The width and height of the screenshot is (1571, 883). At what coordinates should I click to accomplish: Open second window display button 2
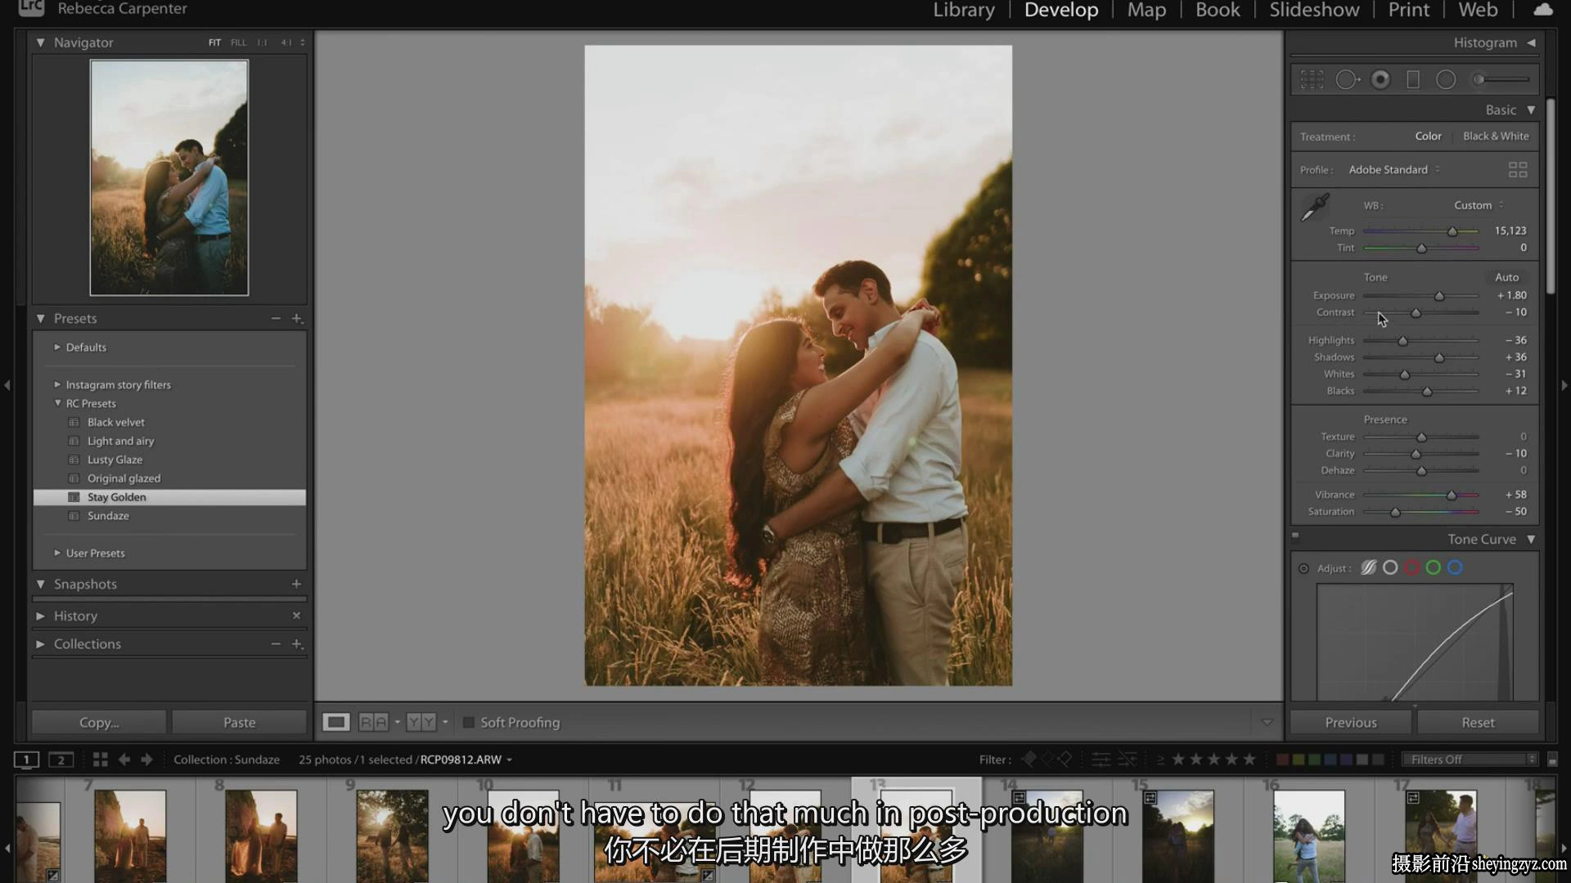click(61, 760)
